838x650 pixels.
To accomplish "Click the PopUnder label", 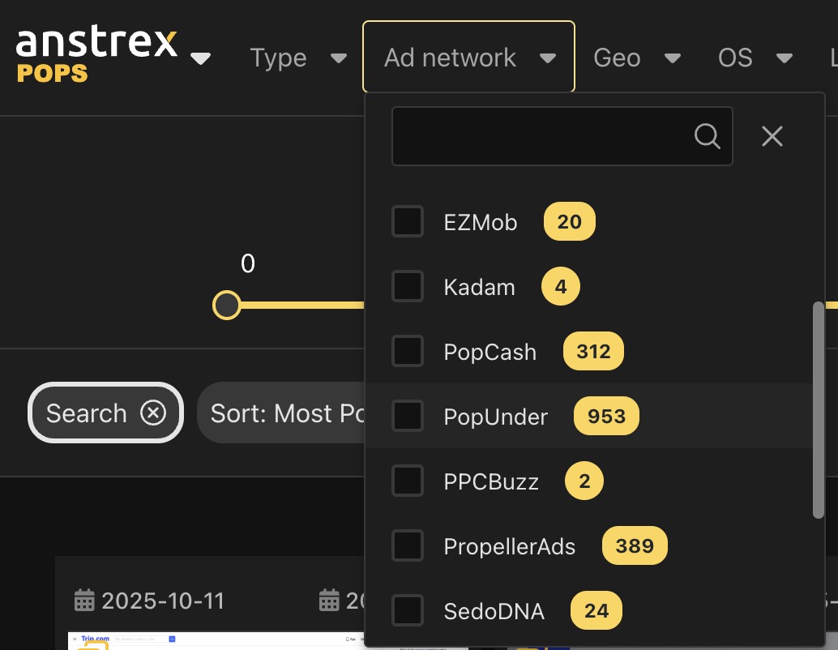I will (x=495, y=417).
